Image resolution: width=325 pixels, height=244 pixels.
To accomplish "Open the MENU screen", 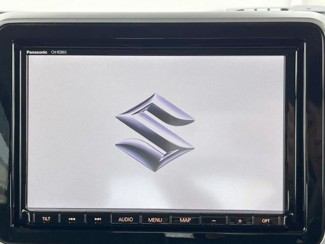I will coord(155,220).
